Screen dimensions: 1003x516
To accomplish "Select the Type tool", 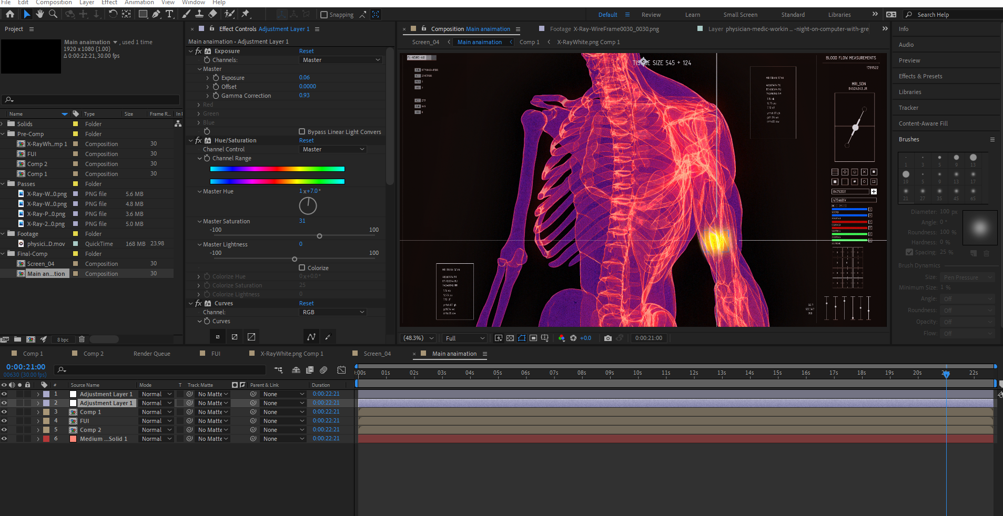I will tap(169, 14).
